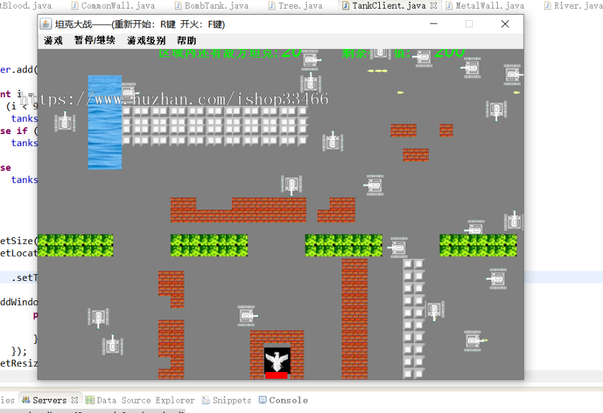Open the Servers view tab

click(x=49, y=400)
